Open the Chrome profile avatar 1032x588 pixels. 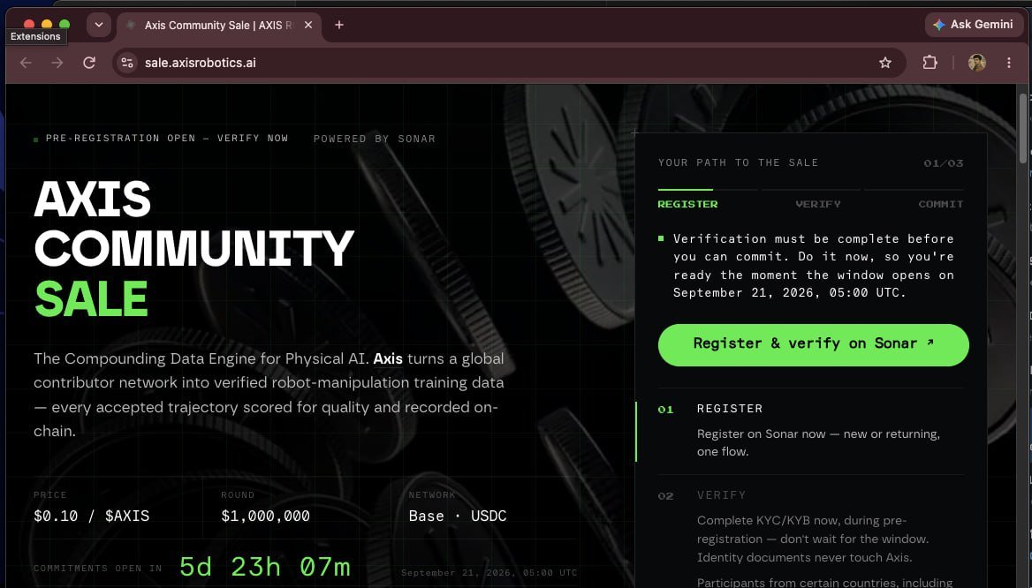coord(976,63)
